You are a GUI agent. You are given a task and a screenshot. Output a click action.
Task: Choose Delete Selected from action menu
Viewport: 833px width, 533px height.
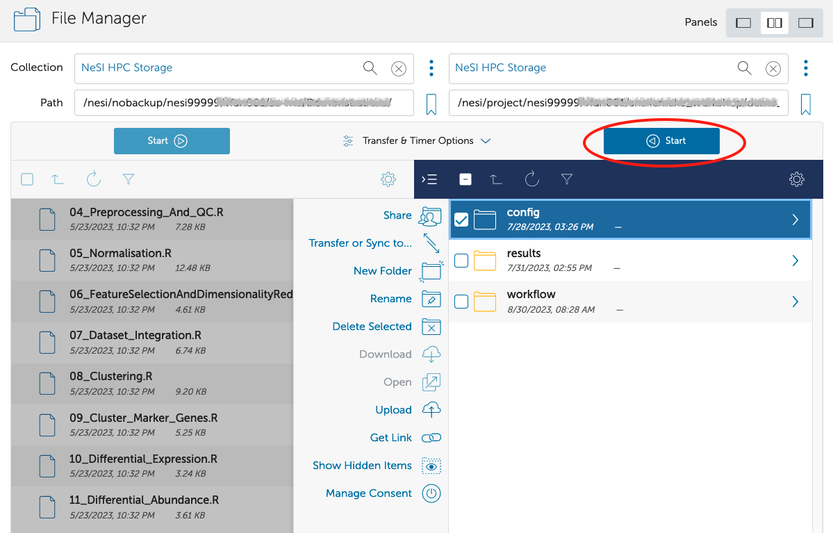[x=372, y=327]
